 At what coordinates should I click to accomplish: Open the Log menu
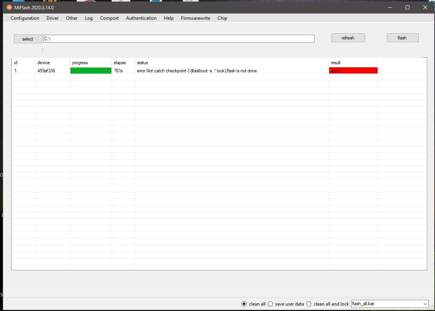tap(89, 18)
